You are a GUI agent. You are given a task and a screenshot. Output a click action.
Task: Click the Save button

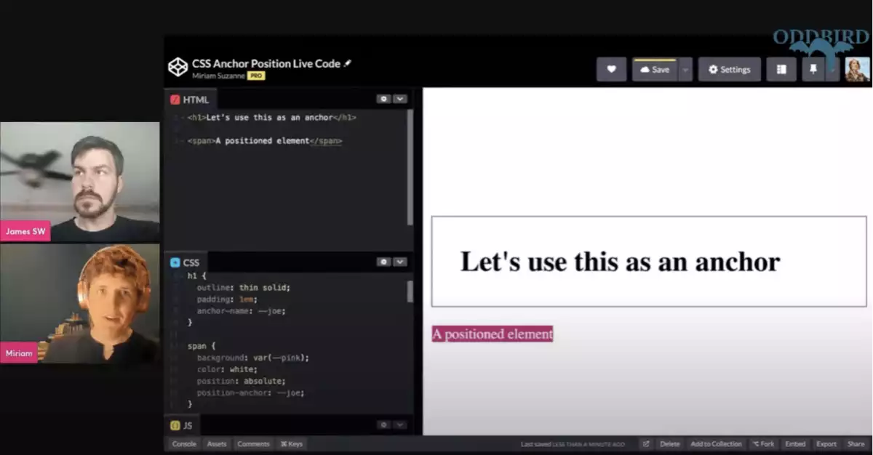(655, 70)
